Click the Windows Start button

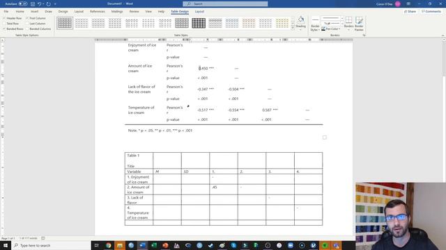click(6, 245)
